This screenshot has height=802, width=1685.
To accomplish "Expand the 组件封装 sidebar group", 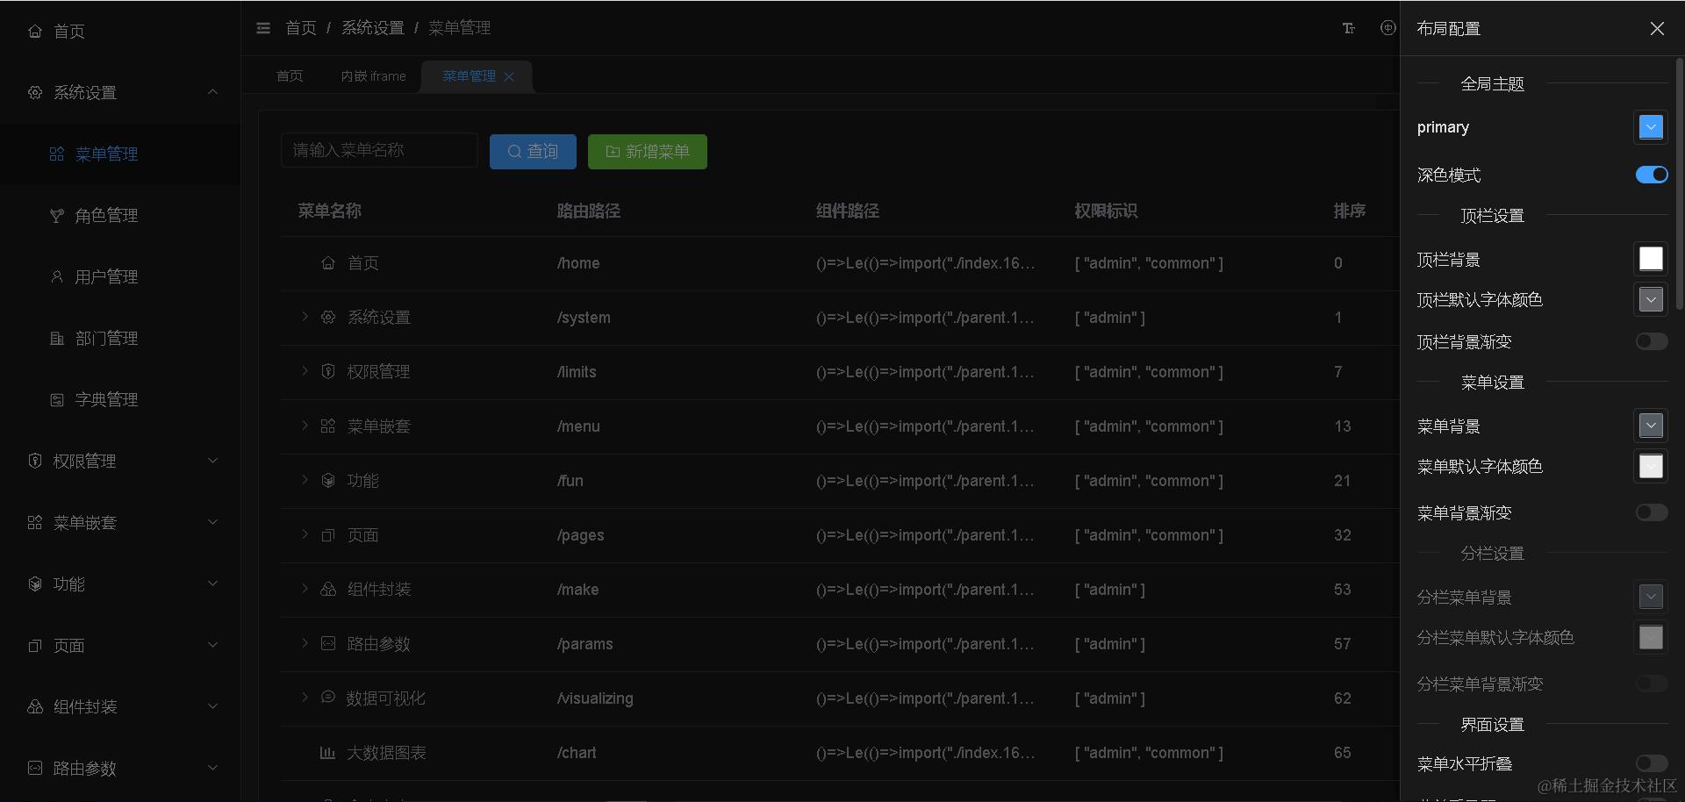I will point(212,706).
